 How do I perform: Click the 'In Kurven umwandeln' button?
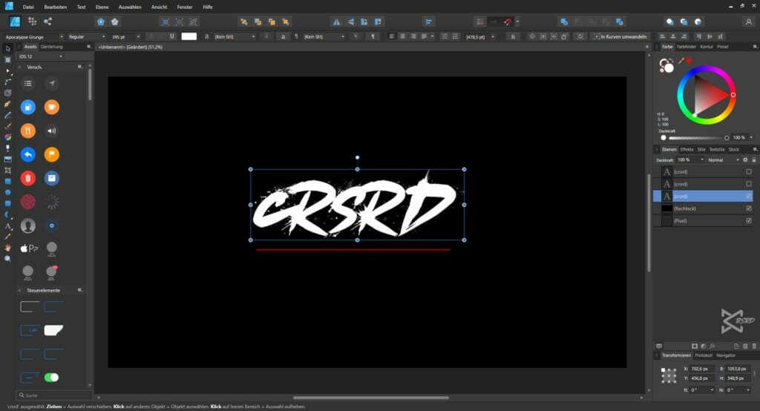pos(621,36)
